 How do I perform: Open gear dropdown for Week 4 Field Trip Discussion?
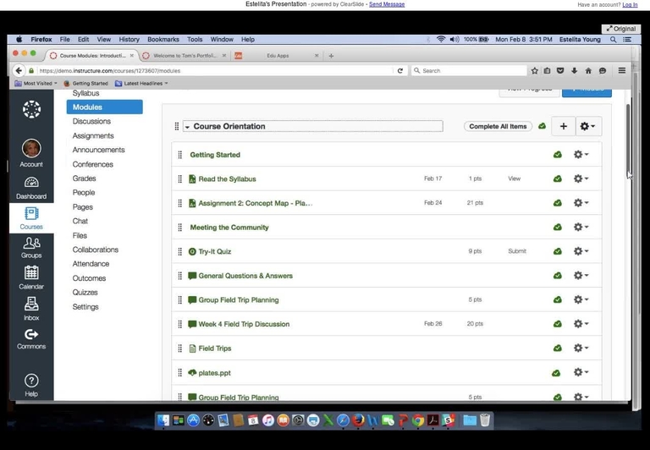(x=581, y=324)
